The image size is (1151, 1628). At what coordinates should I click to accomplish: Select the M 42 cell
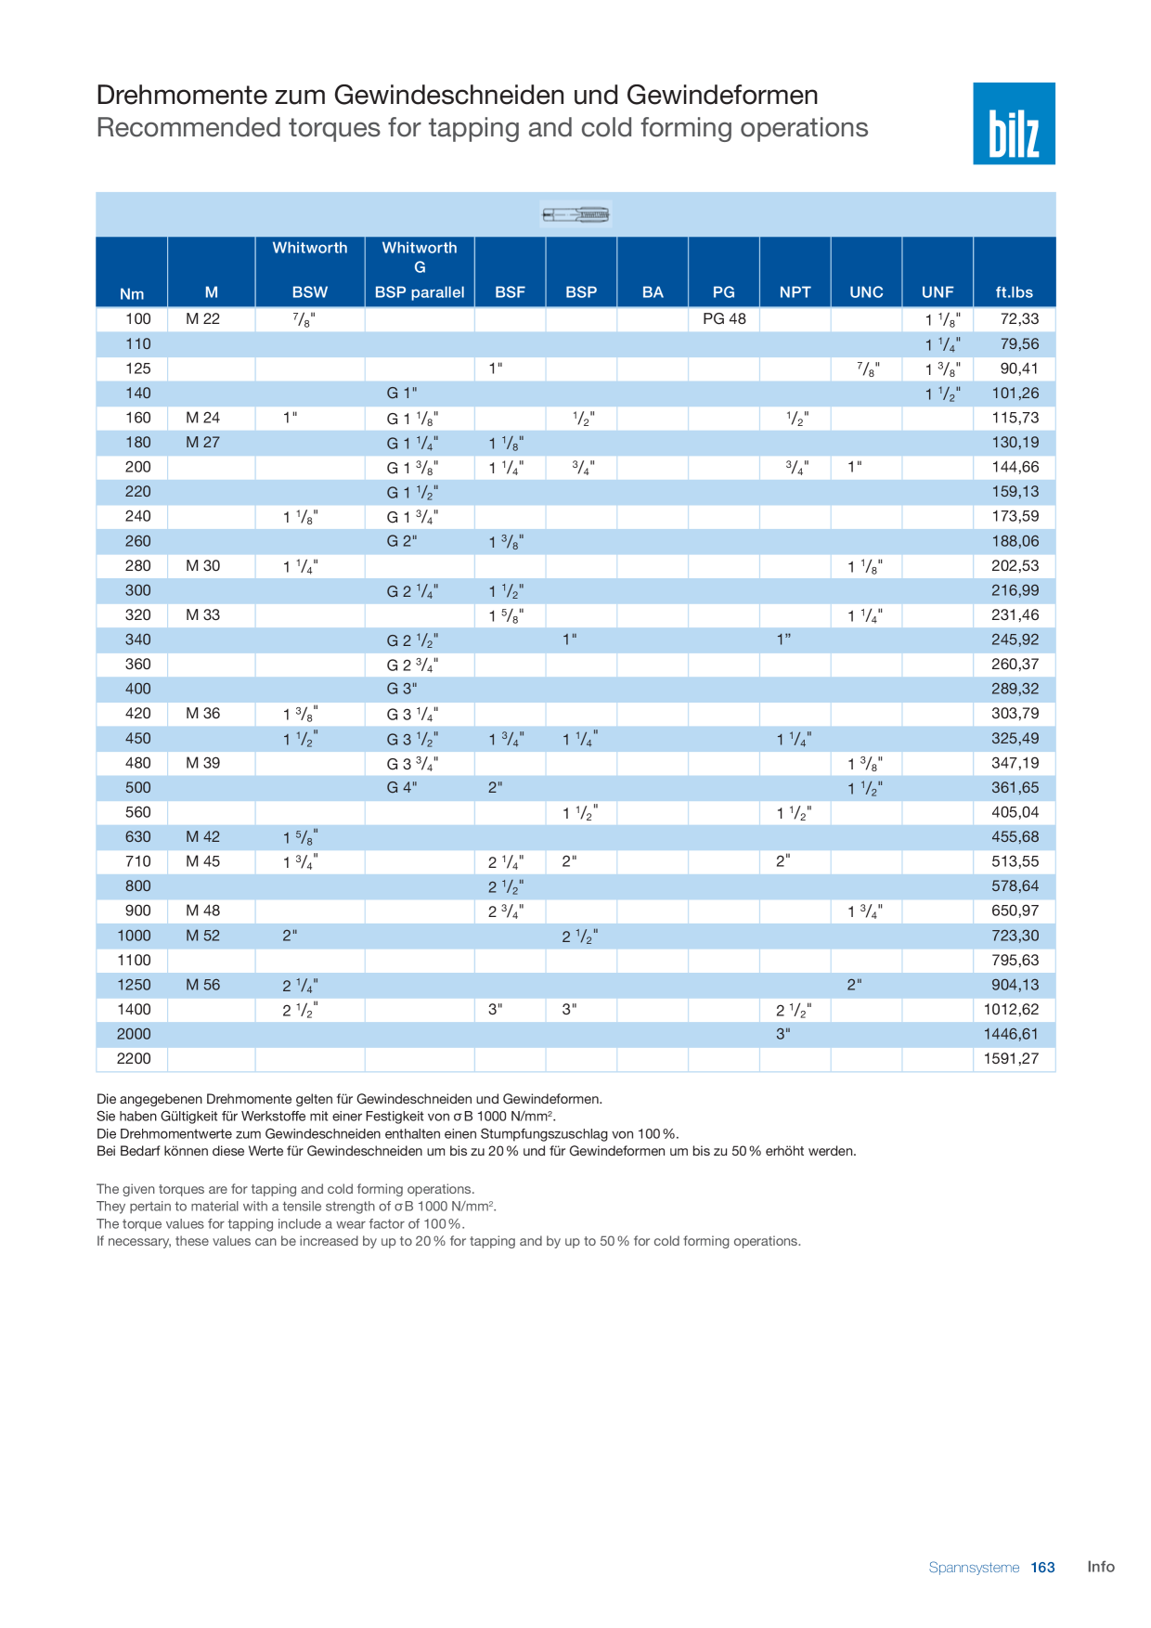point(202,836)
